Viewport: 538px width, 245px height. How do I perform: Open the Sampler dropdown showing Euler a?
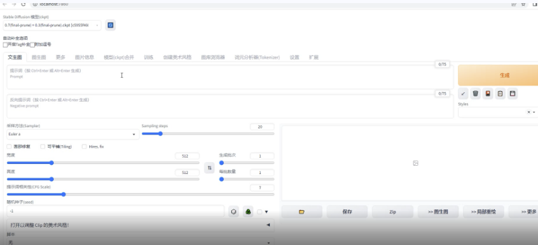point(72,134)
